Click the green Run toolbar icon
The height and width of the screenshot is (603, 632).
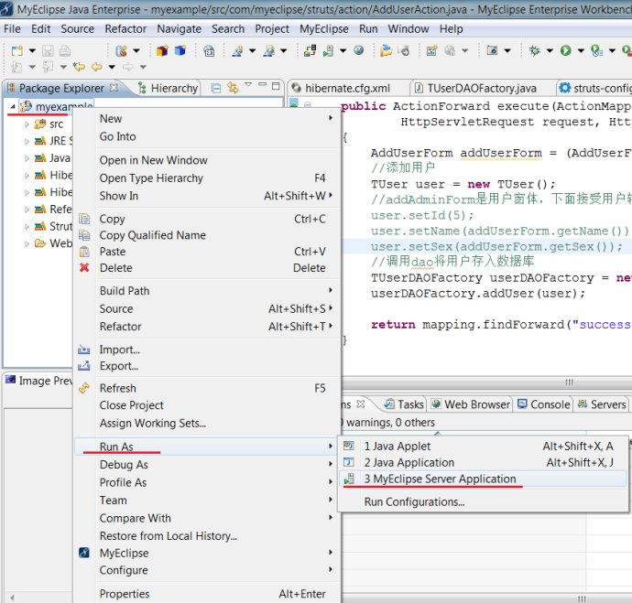point(567,50)
